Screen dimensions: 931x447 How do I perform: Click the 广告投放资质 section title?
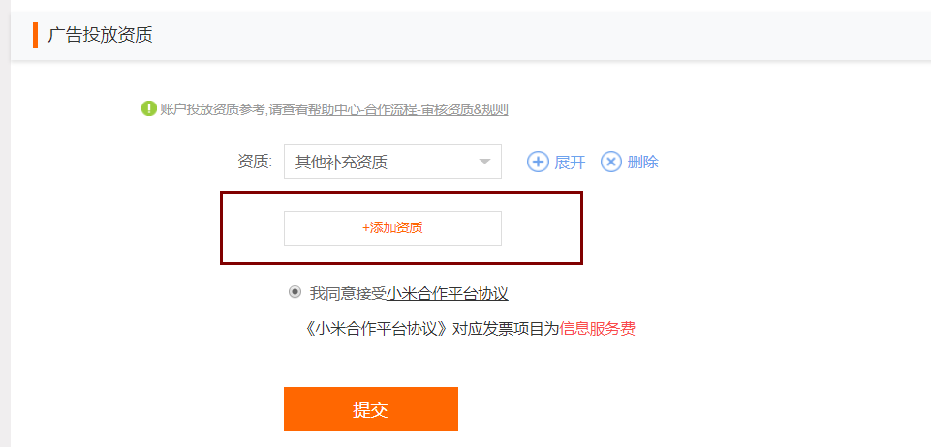point(100,35)
